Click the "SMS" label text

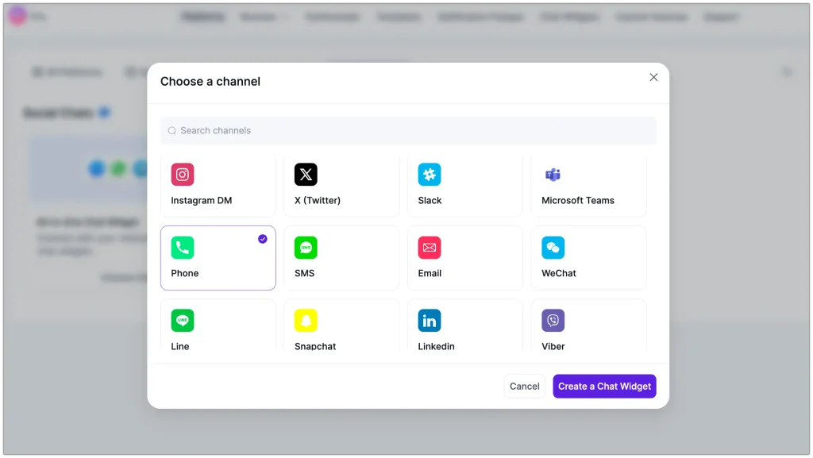coord(304,274)
